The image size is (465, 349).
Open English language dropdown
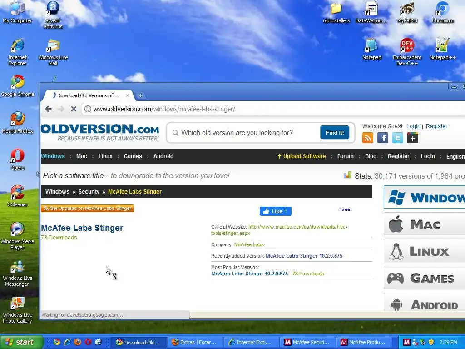point(455,156)
